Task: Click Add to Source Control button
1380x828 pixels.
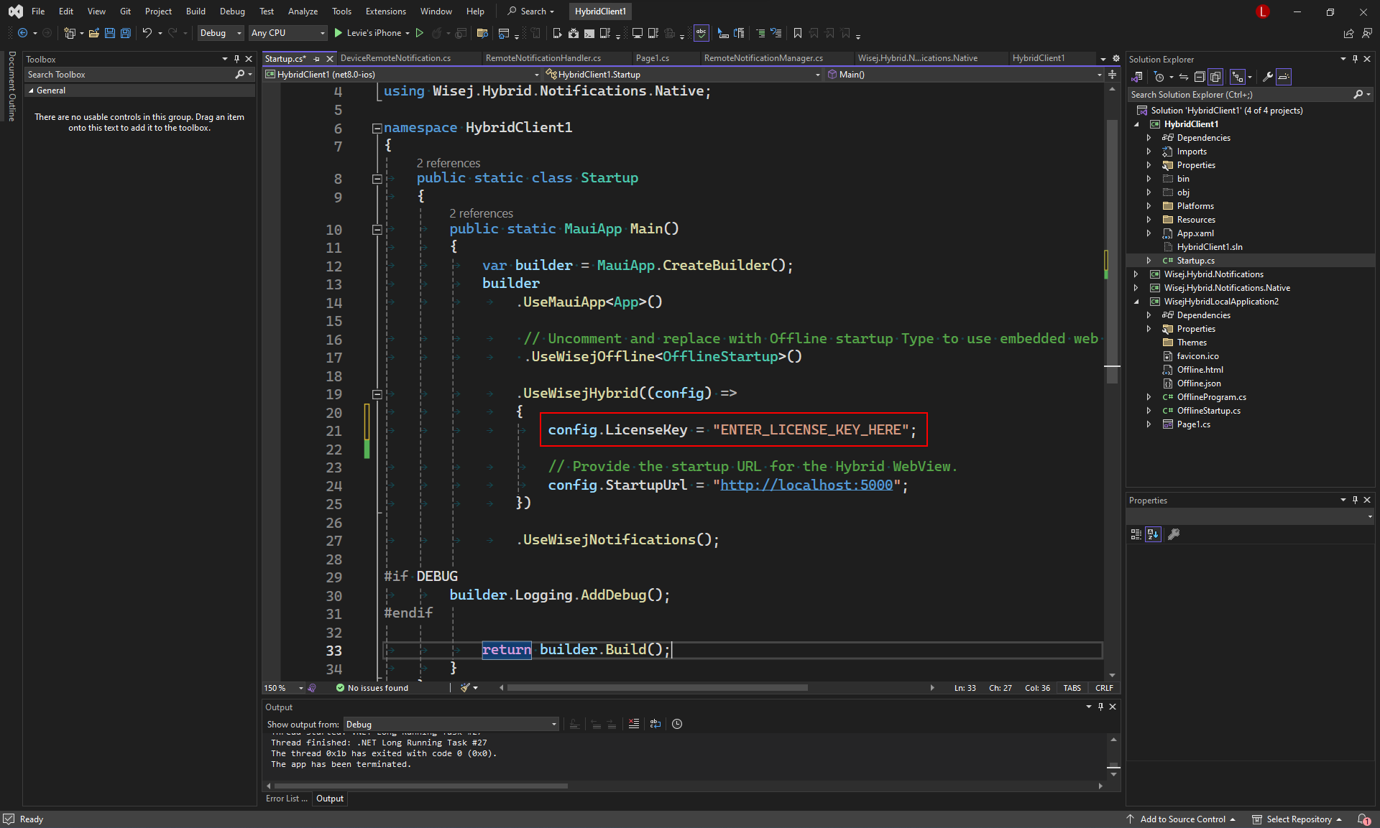Action: 1182,819
